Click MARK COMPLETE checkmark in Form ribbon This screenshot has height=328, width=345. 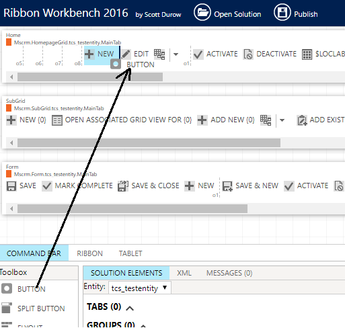(x=47, y=186)
